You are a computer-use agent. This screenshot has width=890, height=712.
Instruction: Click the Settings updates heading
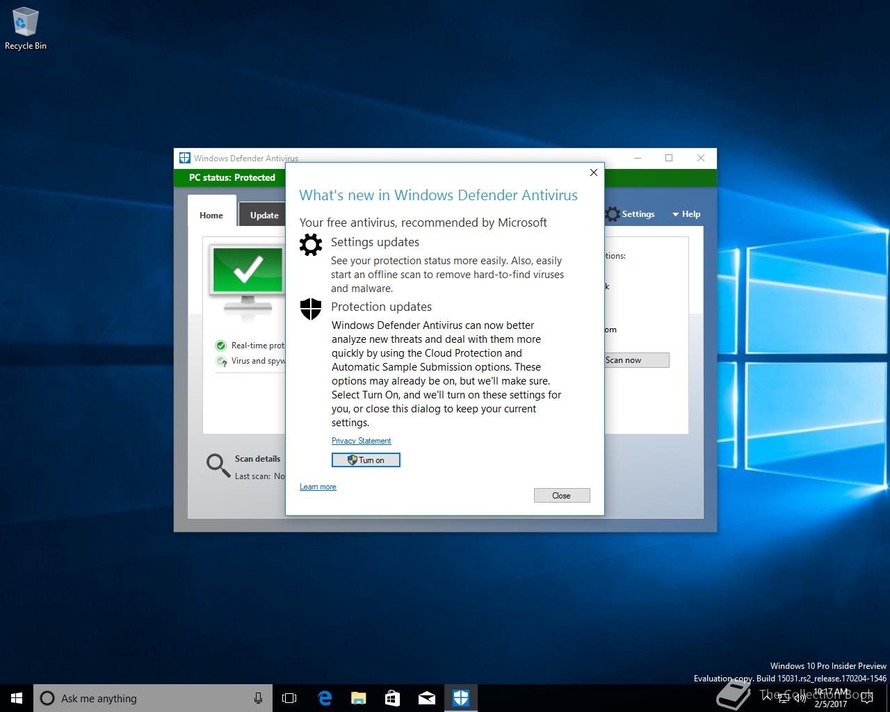pyautogui.click(x=375, y=242)
